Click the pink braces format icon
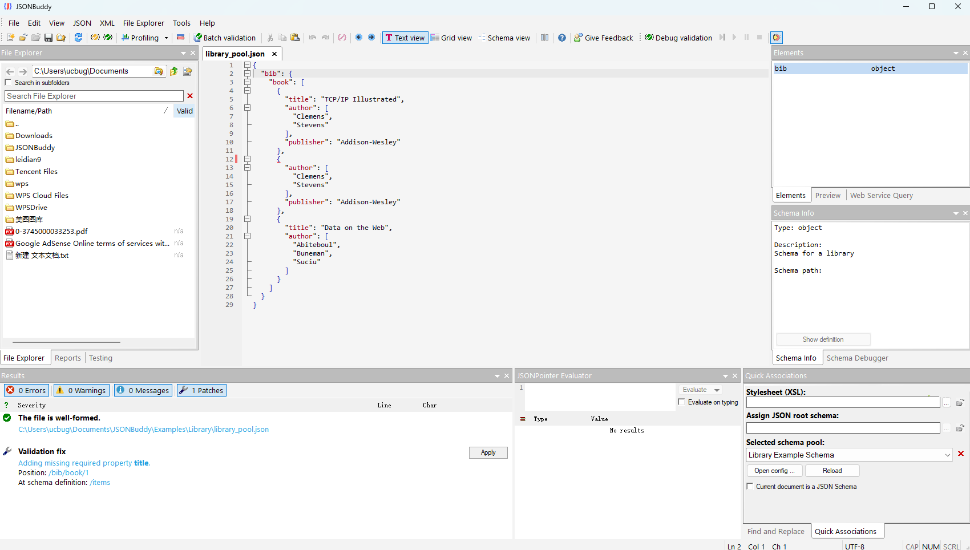970x550 pixels. point(342,38)
